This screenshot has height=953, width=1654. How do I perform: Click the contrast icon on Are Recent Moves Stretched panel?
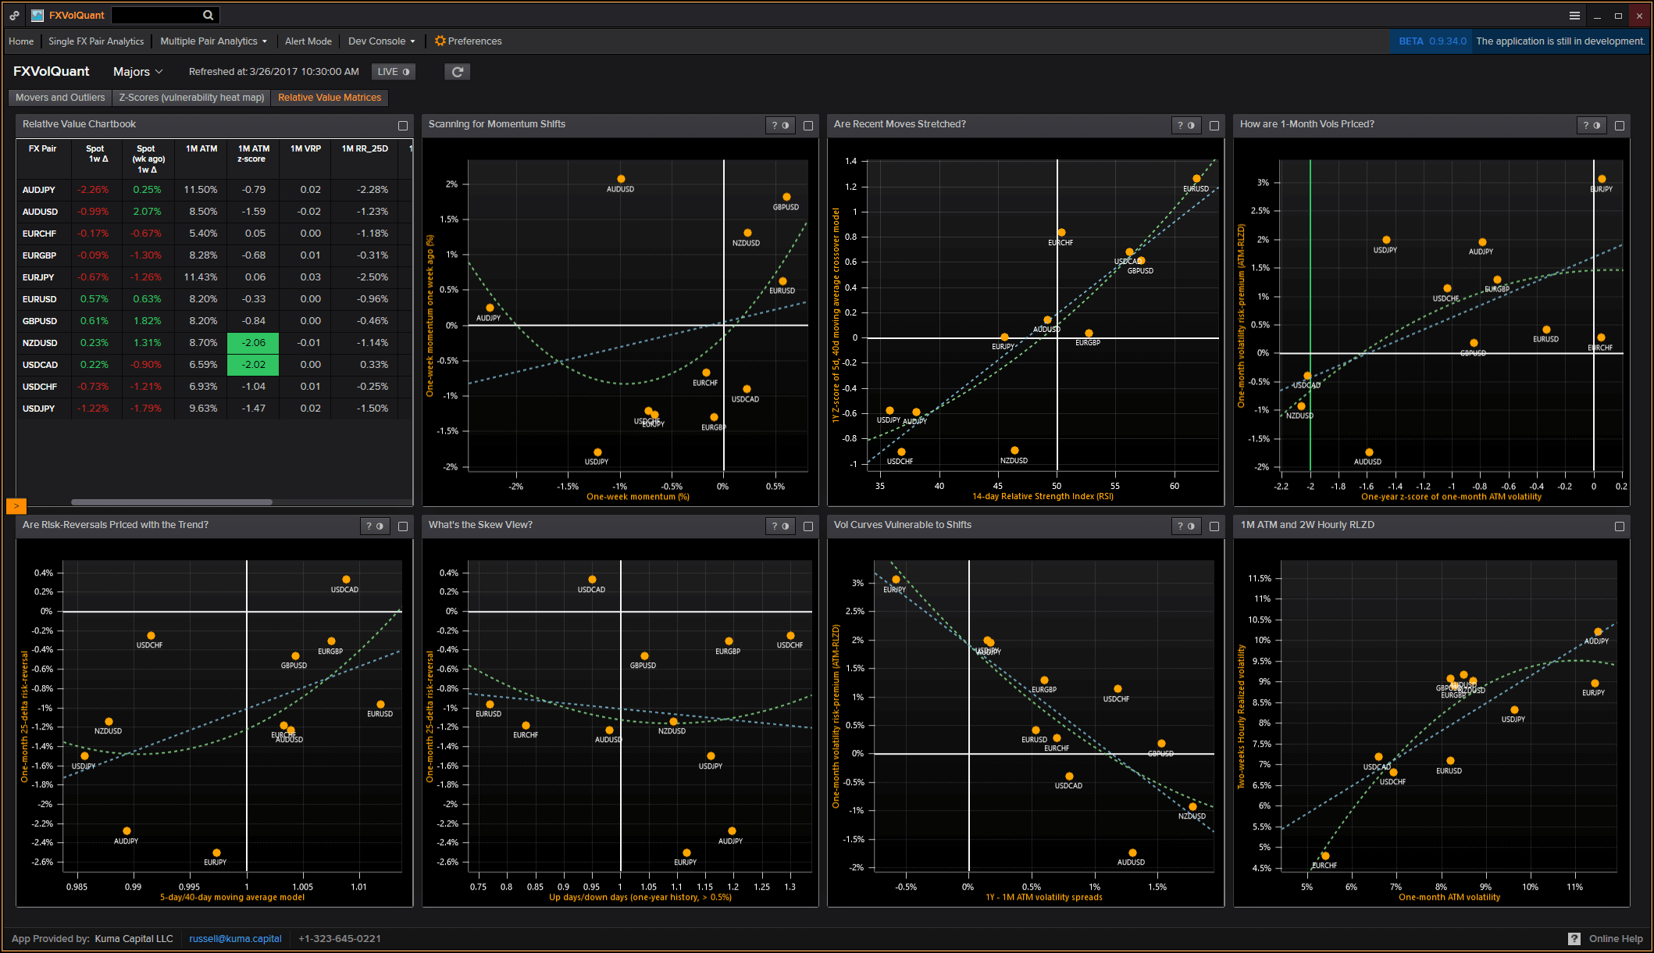1192,124
